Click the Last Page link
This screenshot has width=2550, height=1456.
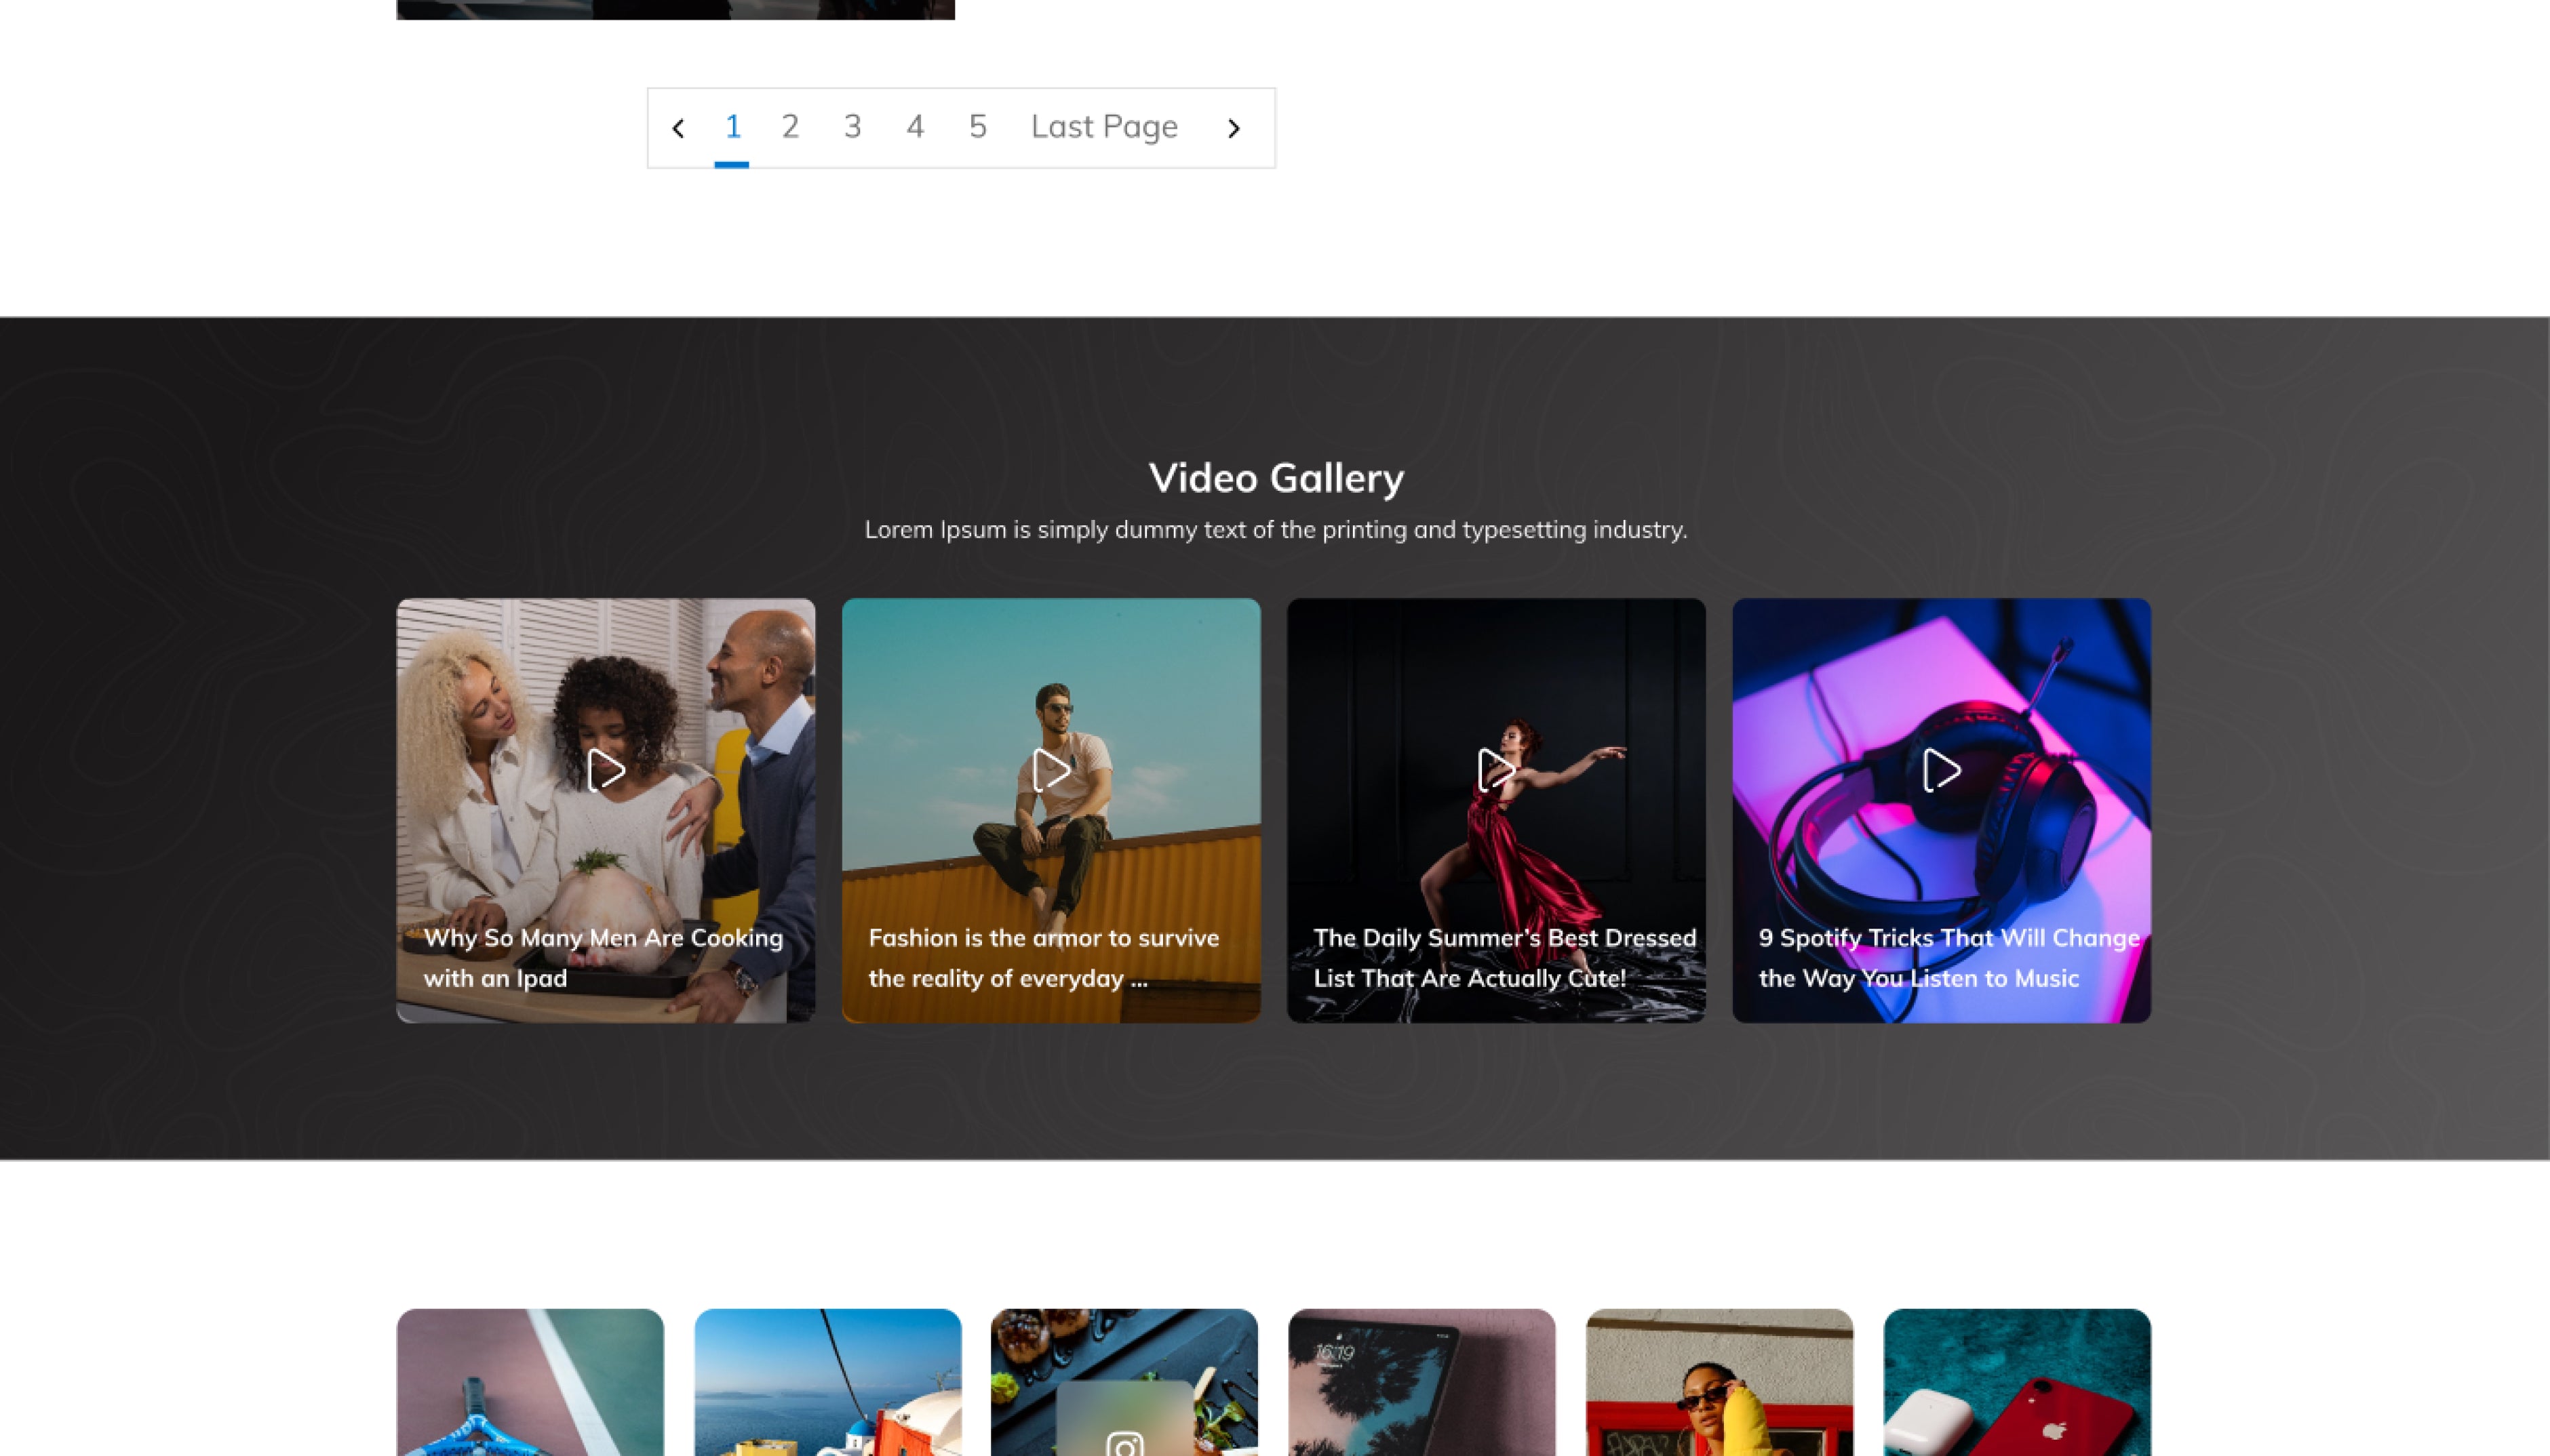click(1104, 127)
